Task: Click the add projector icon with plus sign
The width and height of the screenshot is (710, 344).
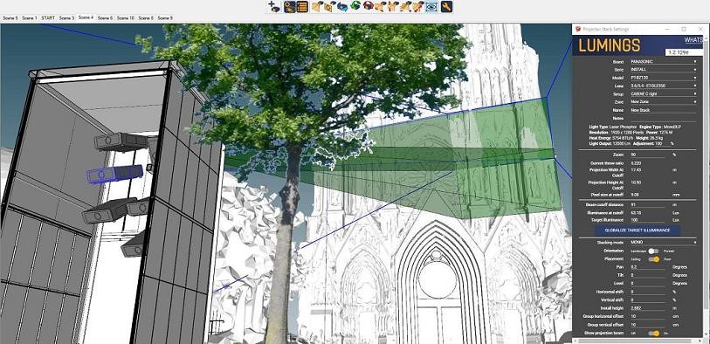Action: (274, 6)
